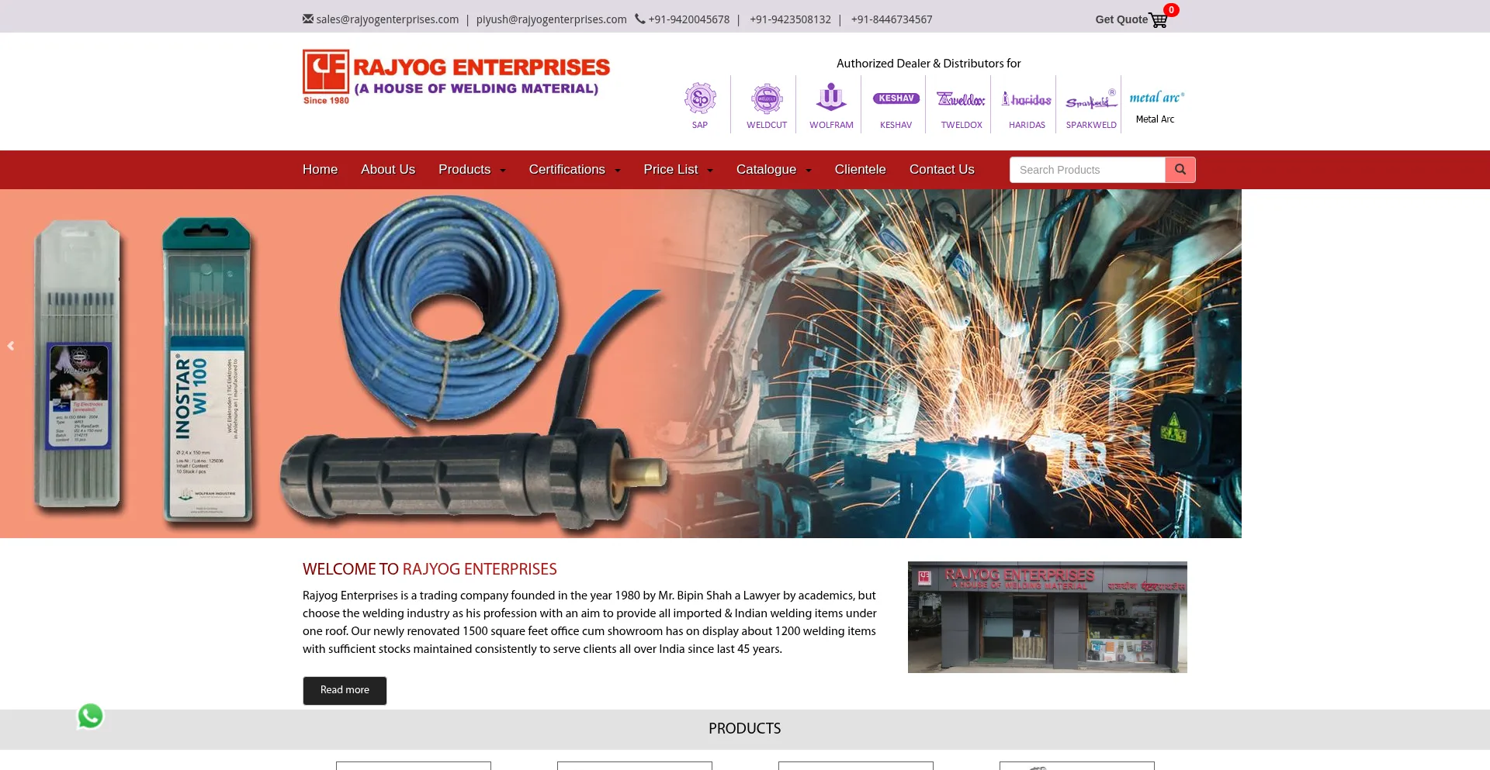The width and height of the screenshot is (1490, 770).
Task: Open WhatsApp chat icon
Action: (91, 716)
